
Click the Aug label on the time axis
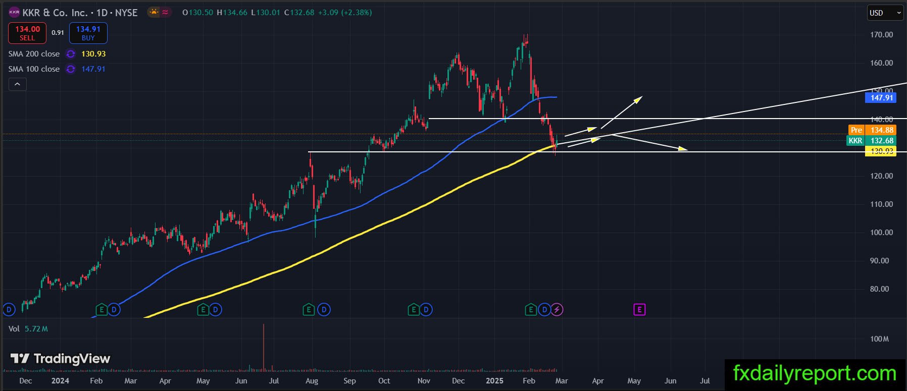click(x=312, y=381)
